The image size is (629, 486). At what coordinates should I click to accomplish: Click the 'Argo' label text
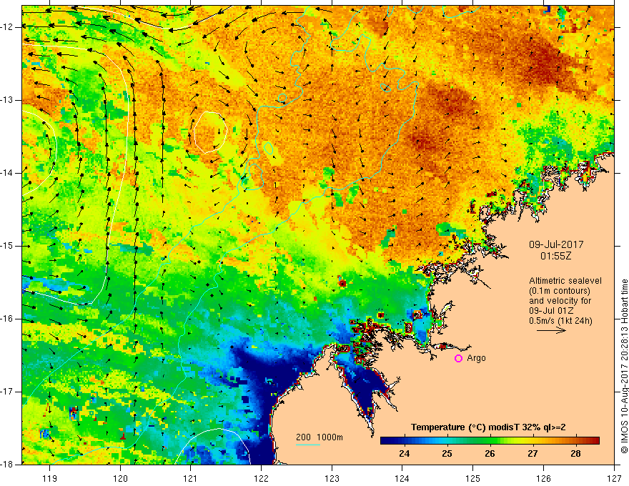(477, 358)
